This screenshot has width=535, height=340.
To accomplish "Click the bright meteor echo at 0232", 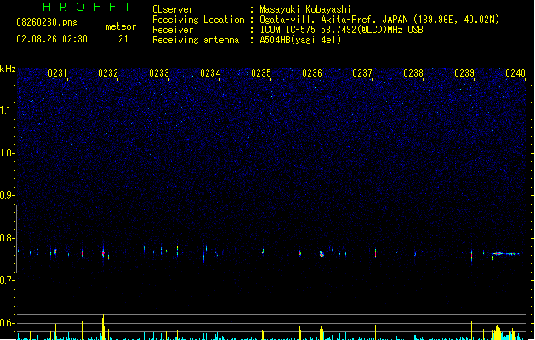I will (x=103, y=252).
